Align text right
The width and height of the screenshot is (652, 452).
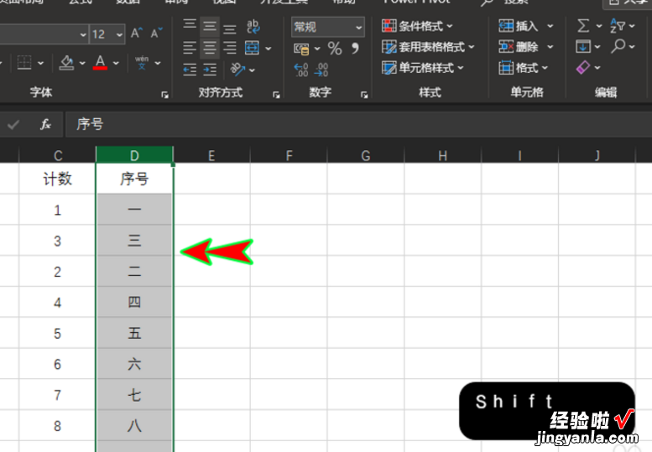click(230, 48)
